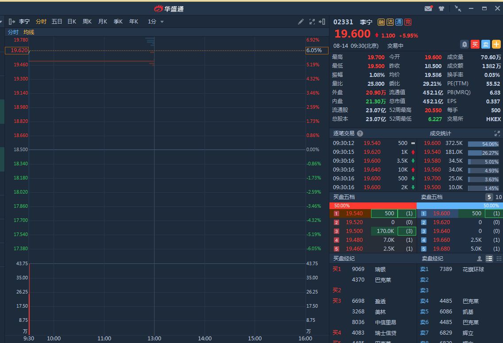
Task: Click broker 瑞银 in buy queue
Action: pyautogui.click(x=380, y=269)
